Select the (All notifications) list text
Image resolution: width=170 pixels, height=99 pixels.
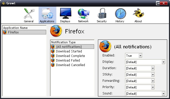(x=69, y=47)
